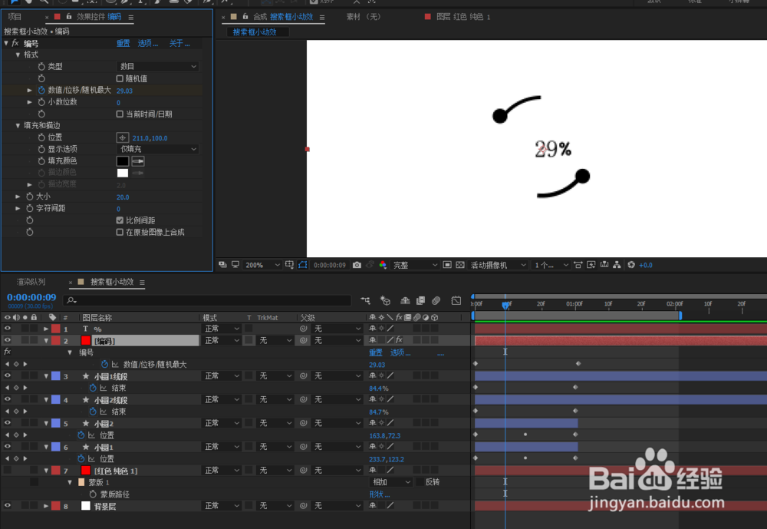Toggle hide shy layers icon in timeline
The image size is (767, 529).
point(405,300)
